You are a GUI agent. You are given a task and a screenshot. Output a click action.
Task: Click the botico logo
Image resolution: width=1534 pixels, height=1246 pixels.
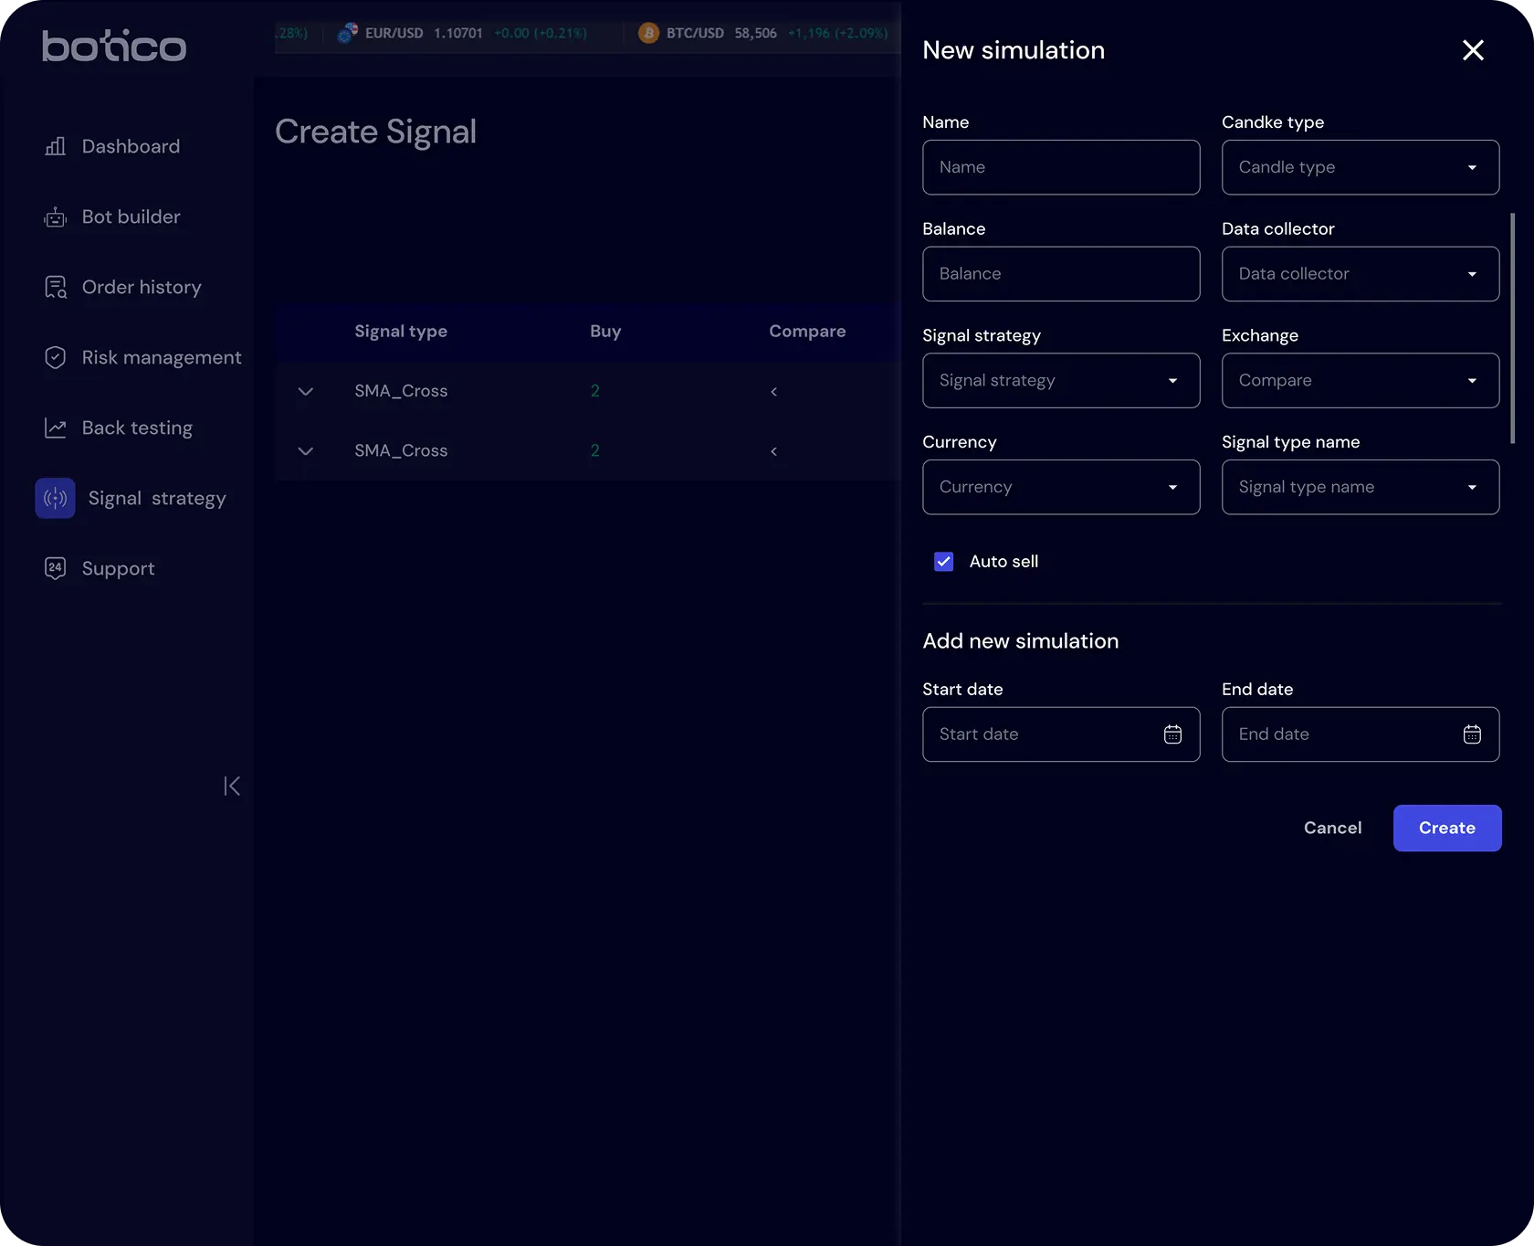coord(114,47)
